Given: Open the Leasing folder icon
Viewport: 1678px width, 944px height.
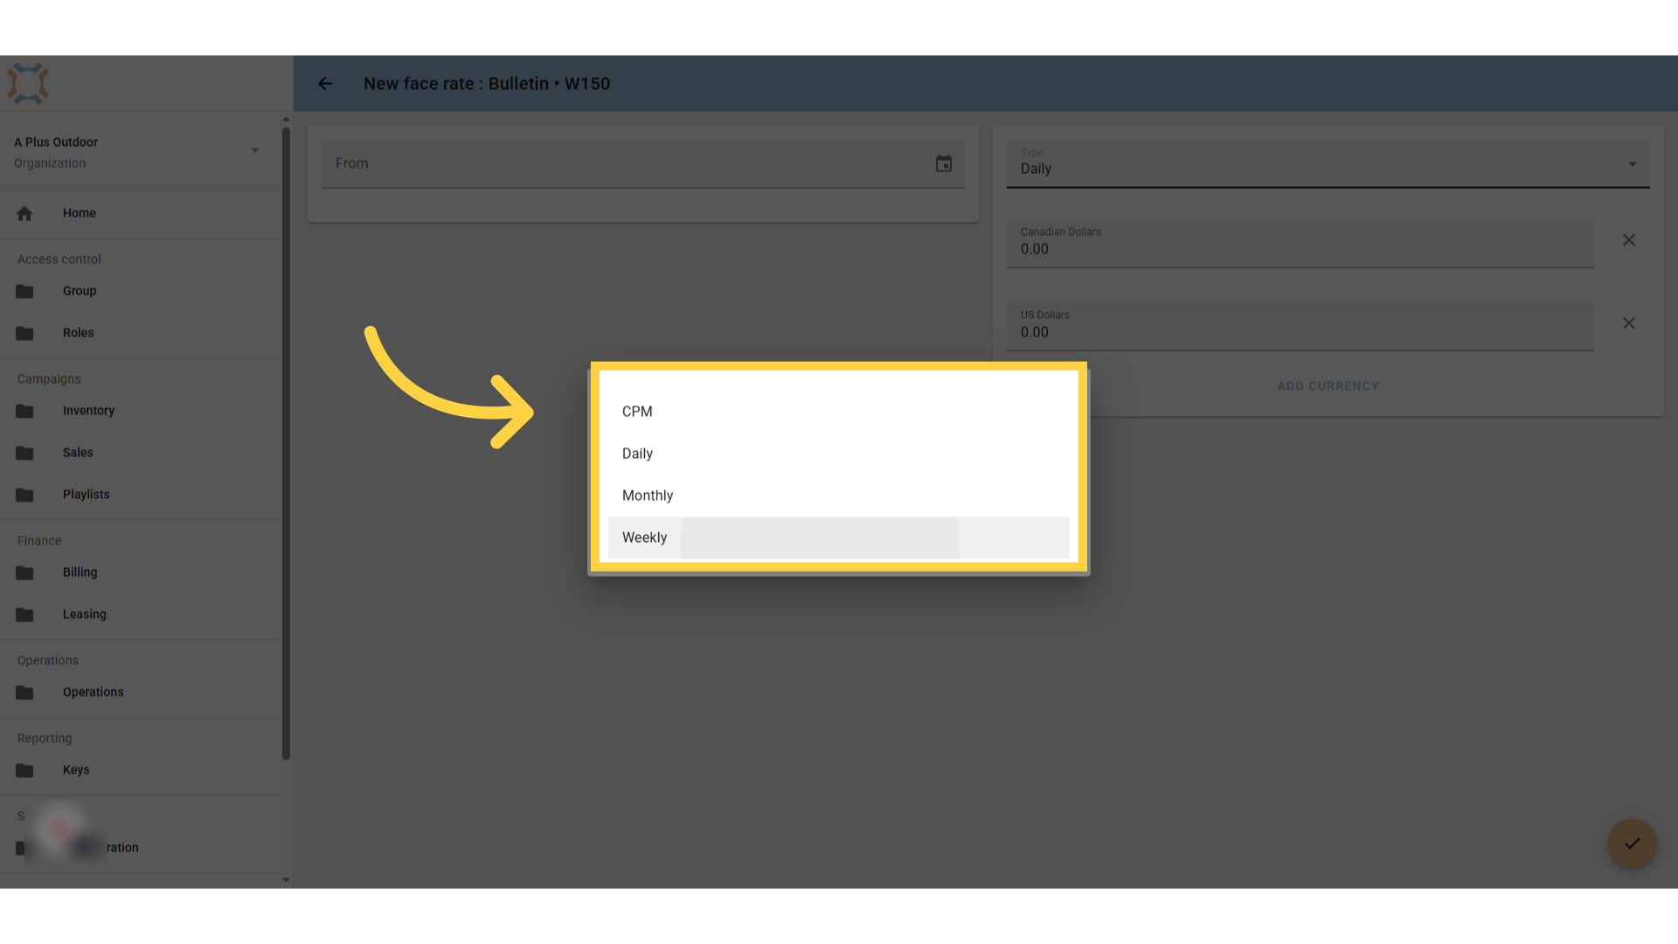Looking at the screenshot, I should [24, 614].
